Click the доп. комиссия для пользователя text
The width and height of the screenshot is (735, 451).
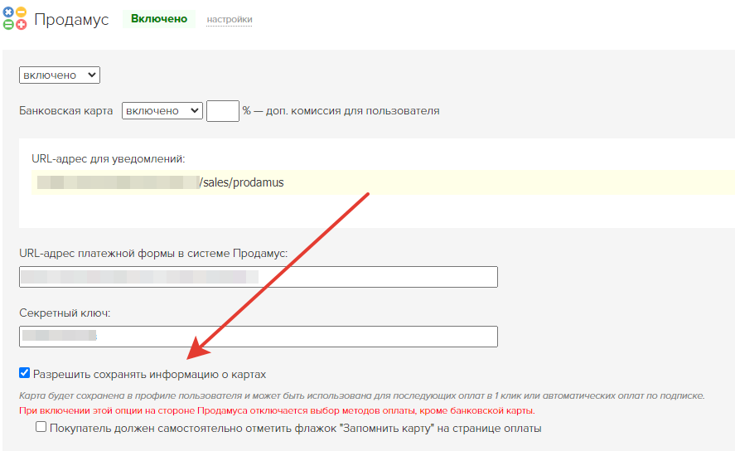tap(352, 111)
